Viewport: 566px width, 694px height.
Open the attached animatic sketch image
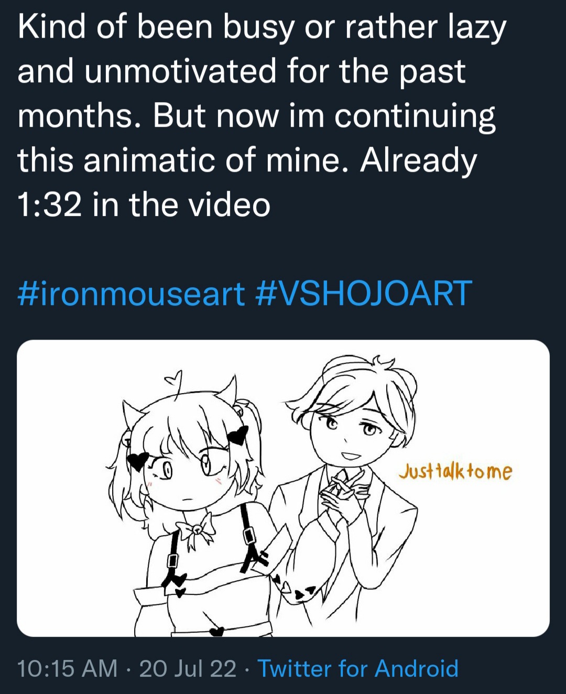[x=283, y=488]
